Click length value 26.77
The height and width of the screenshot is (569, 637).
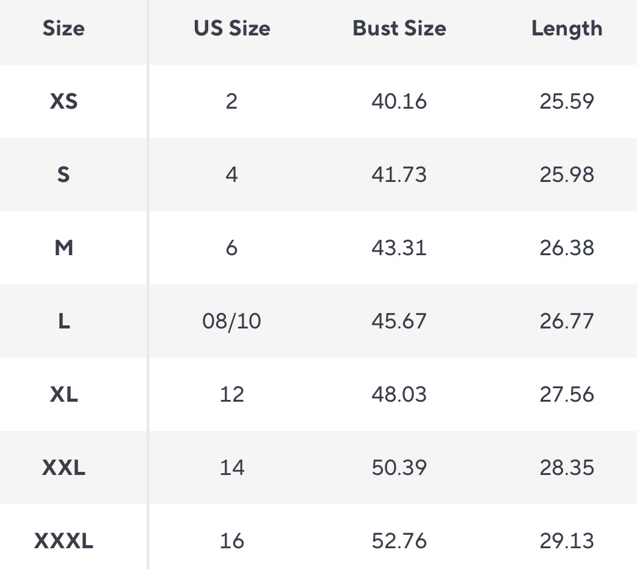tap(567, 321)
